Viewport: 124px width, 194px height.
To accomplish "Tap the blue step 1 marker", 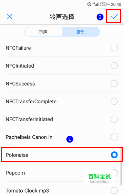I will coord(70,139).
